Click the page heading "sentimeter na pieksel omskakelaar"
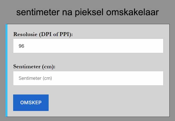Screen dimensions: 175x121 [87, 12]
